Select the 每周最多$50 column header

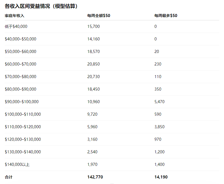point(166,16)
